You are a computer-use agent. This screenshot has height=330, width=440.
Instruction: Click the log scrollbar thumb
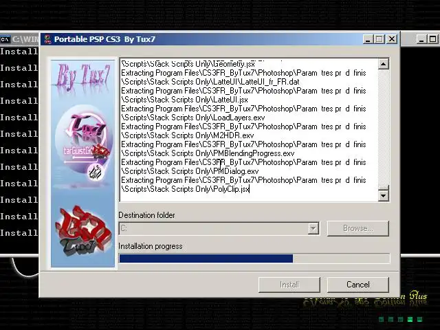point(384,187)
